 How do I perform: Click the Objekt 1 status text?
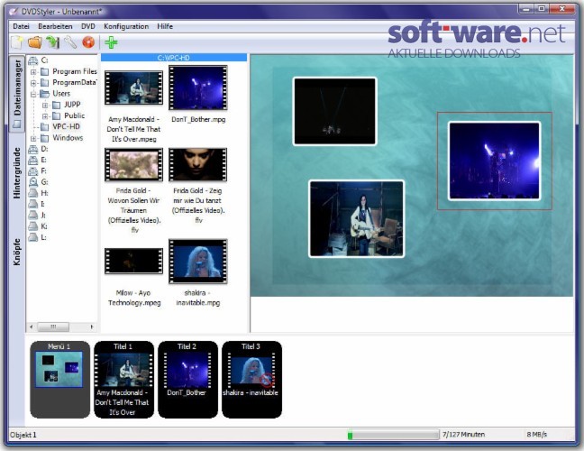[x=23, y=435]
